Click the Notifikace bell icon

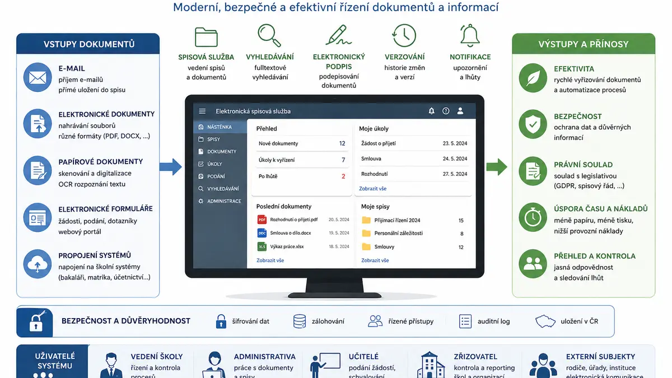pos(470,35)
